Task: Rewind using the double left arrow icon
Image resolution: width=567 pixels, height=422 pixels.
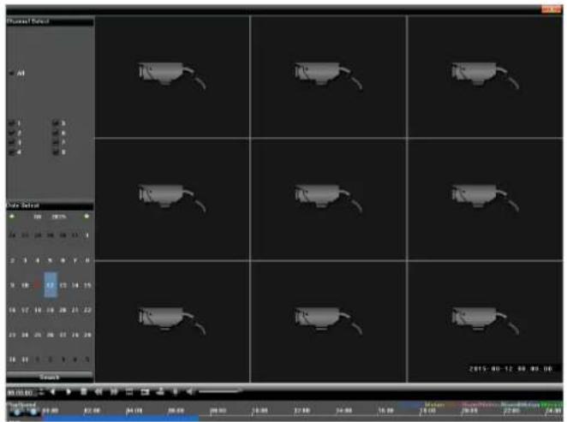Action: point(98,392)
